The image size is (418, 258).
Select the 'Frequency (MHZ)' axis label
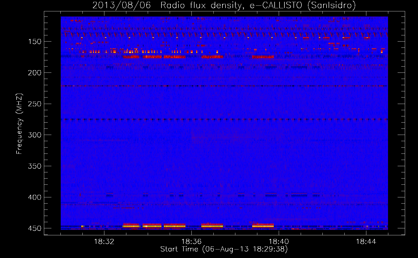[x=19, y=124]
